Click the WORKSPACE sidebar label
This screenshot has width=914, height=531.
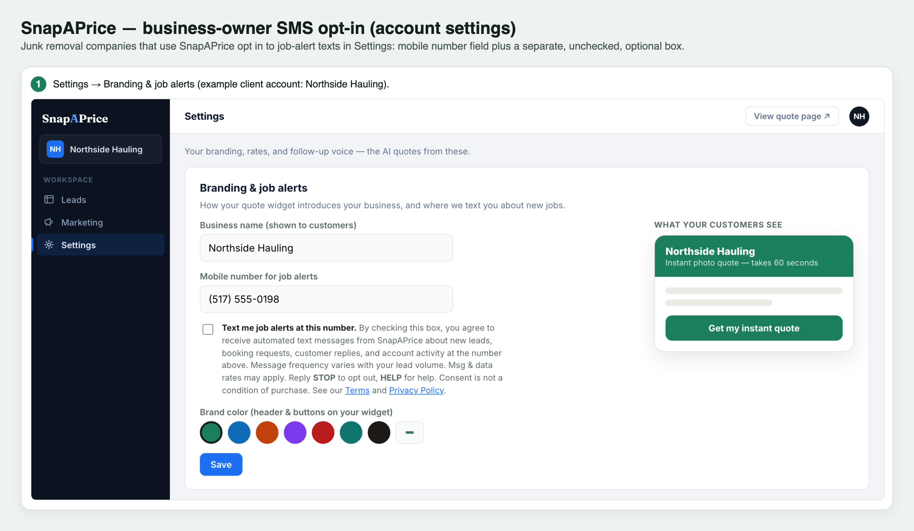pos(68,180)
